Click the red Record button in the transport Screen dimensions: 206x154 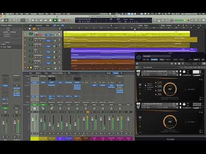pos(64,20)
